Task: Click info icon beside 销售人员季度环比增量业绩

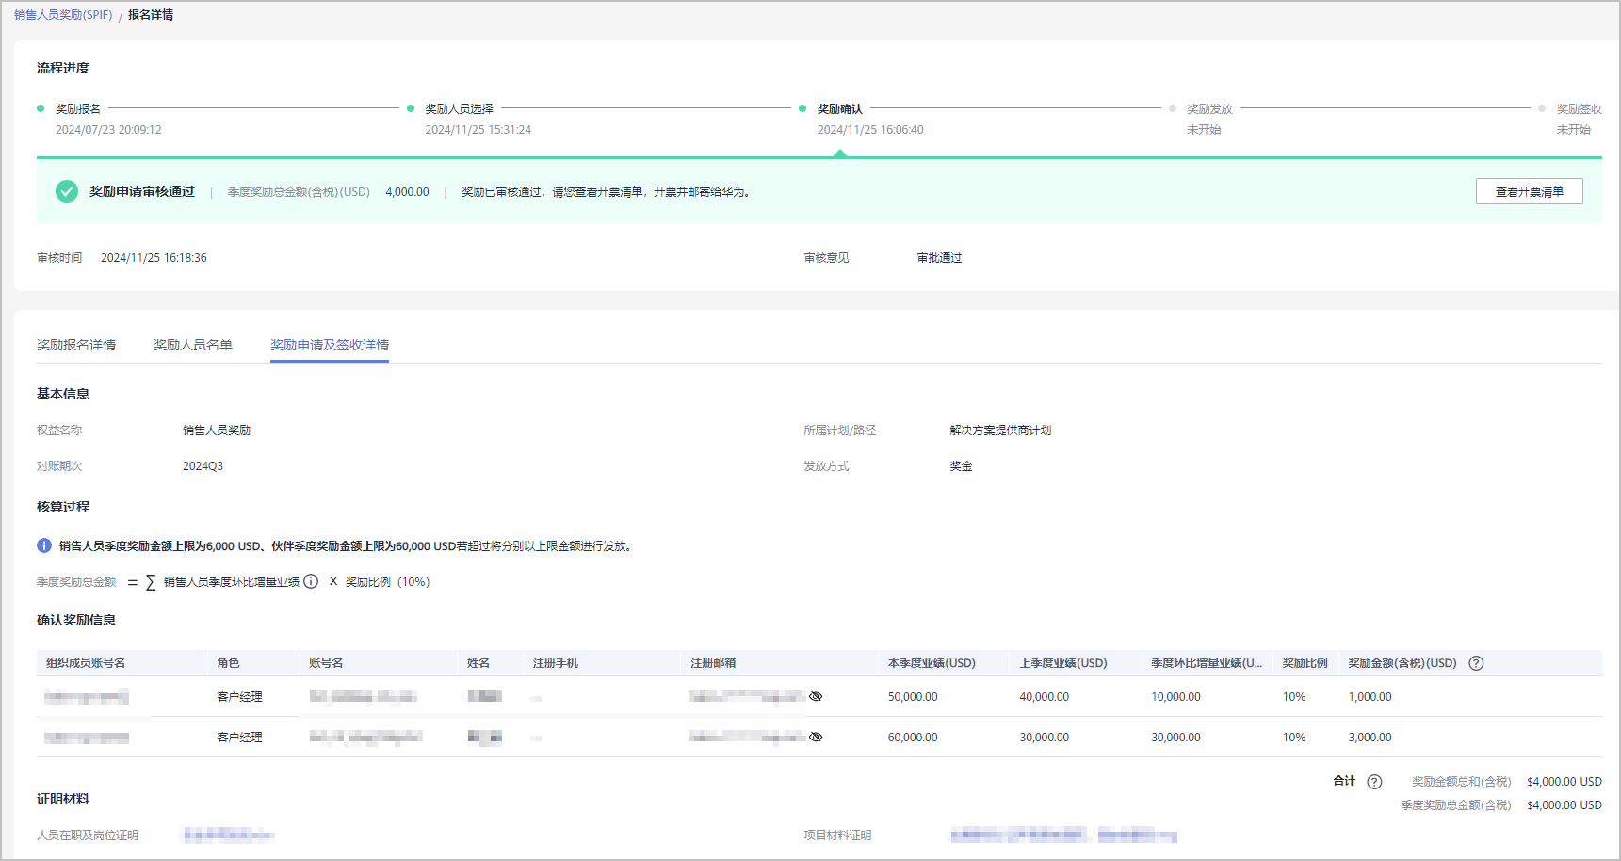Action: [x=311, y=581]
